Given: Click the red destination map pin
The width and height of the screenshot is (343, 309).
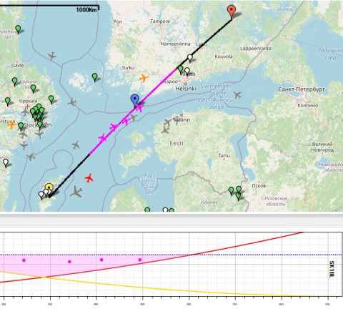Looking at the screenshot, I should (232, 11).
